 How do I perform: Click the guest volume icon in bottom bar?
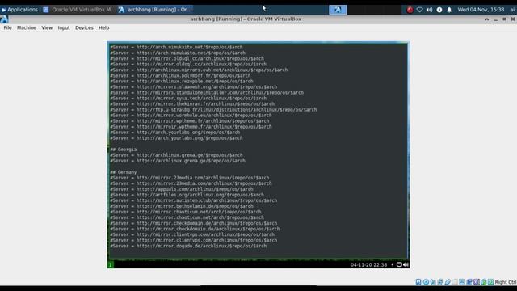click(x=406, y=264)
